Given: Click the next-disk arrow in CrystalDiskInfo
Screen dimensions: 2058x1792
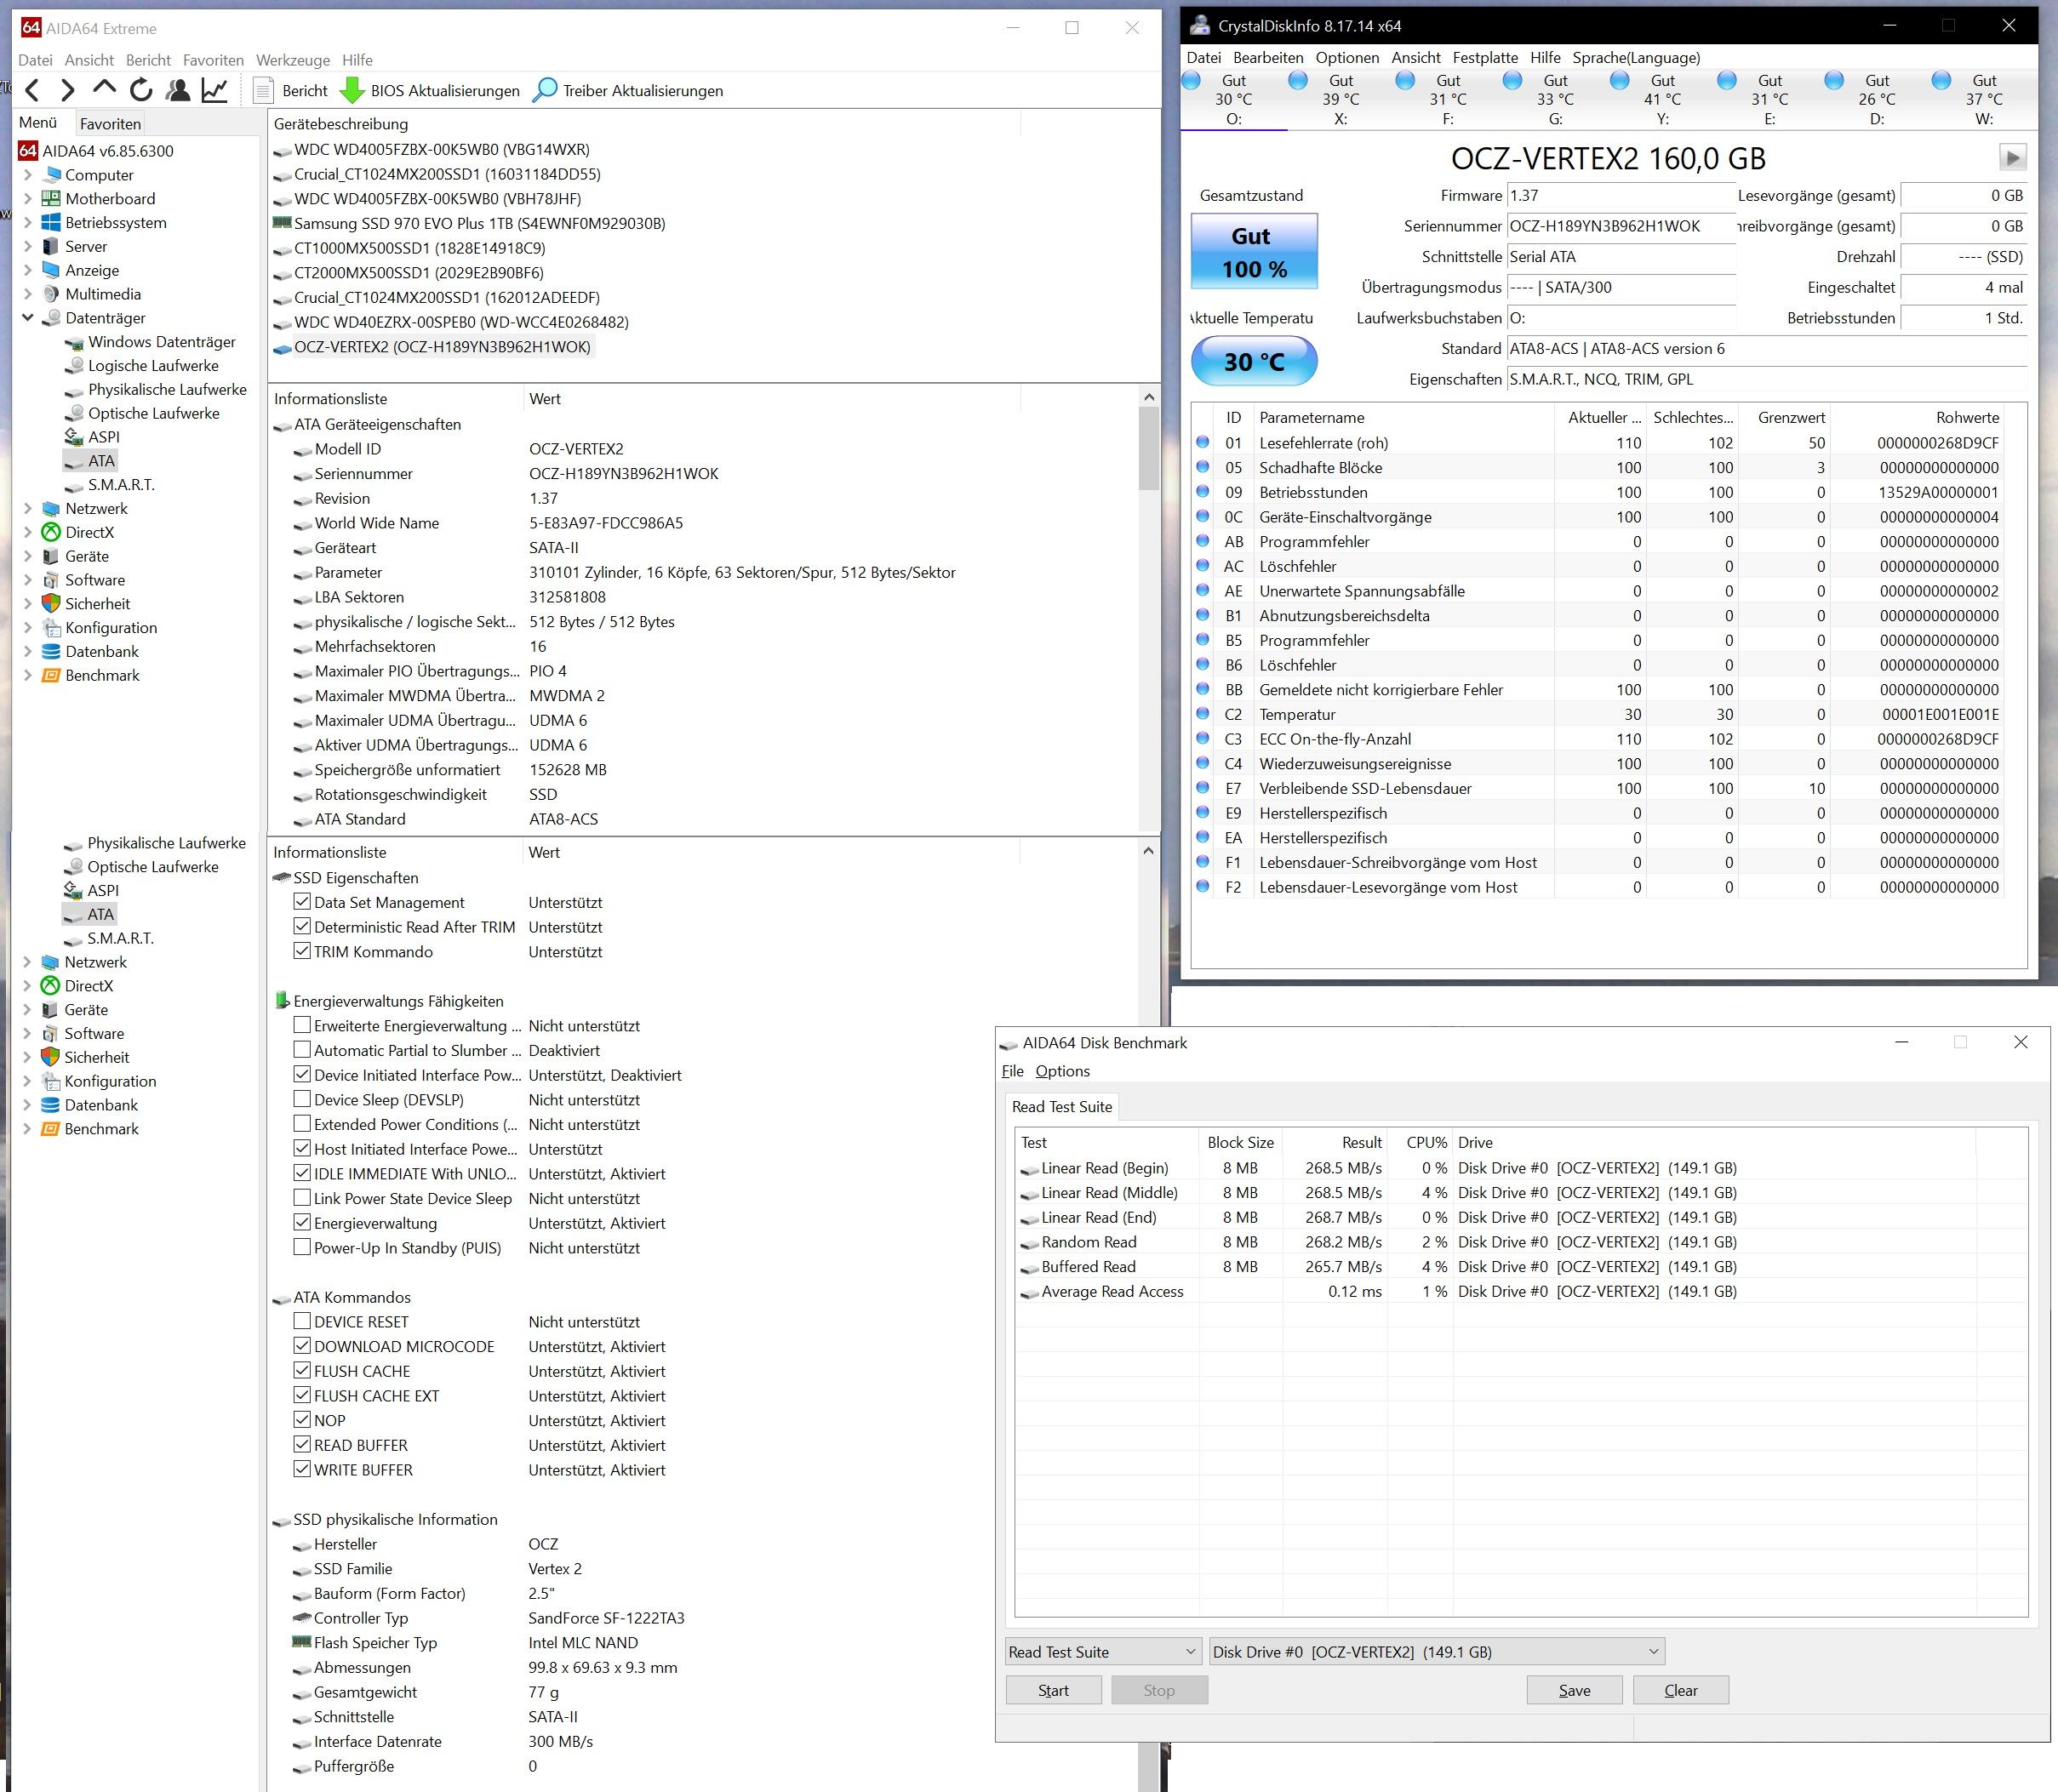Looking at the screenshot, I should [2012, 157].
